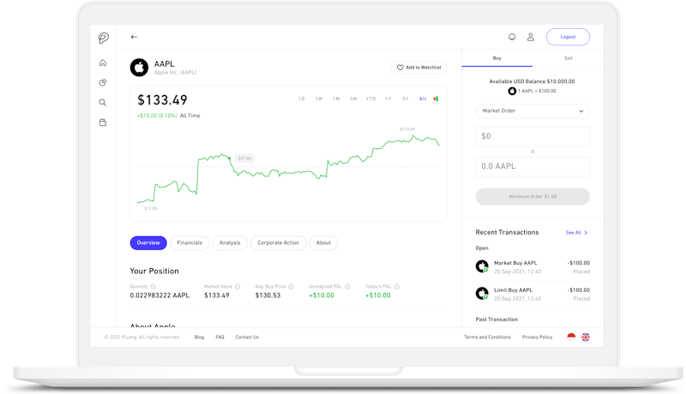Open the Privacy Policy link

(538, 337)
